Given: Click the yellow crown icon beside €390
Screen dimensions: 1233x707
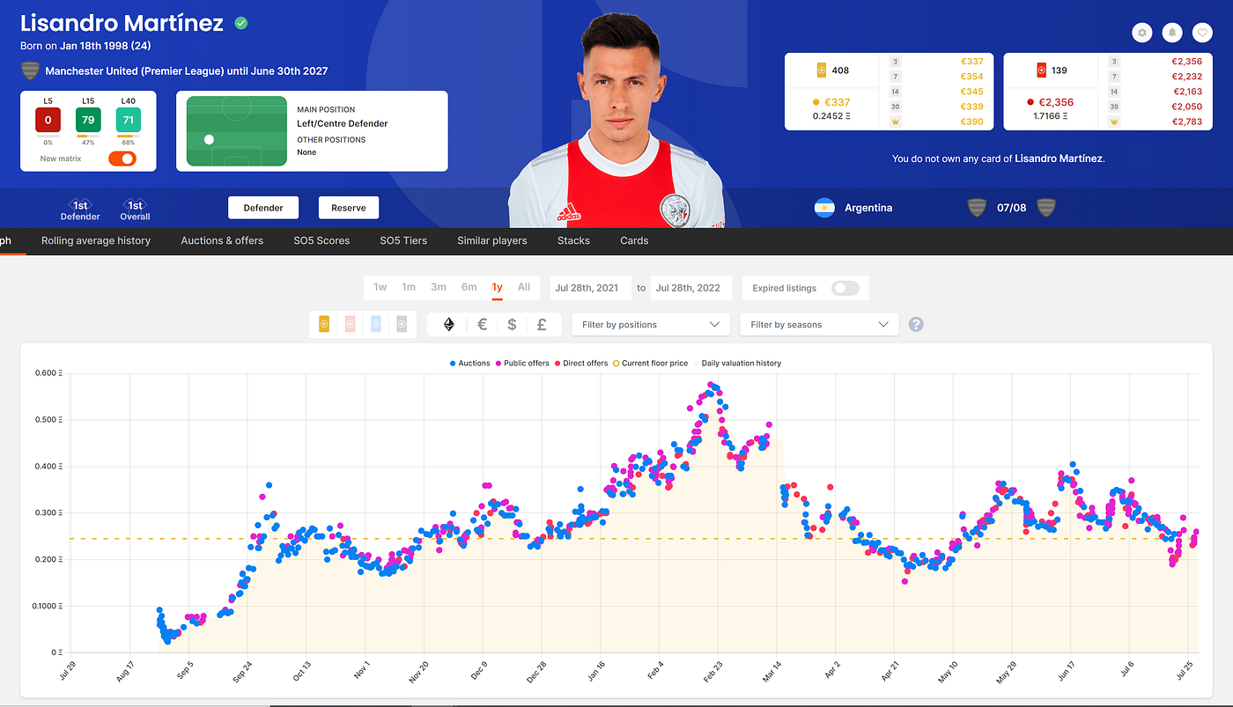Looking at the screenshot, I should click(895, 122).
